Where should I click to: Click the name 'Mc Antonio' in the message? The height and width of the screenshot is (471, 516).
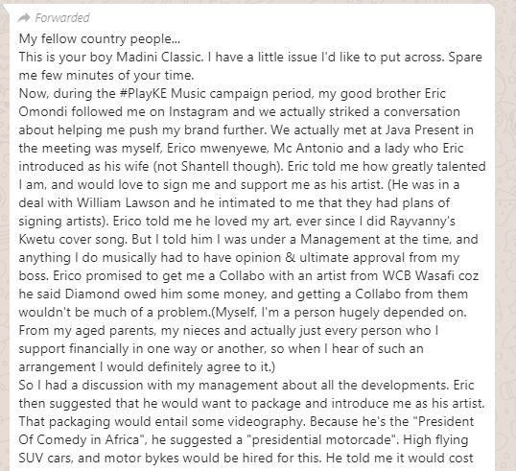tap(308, 148)
